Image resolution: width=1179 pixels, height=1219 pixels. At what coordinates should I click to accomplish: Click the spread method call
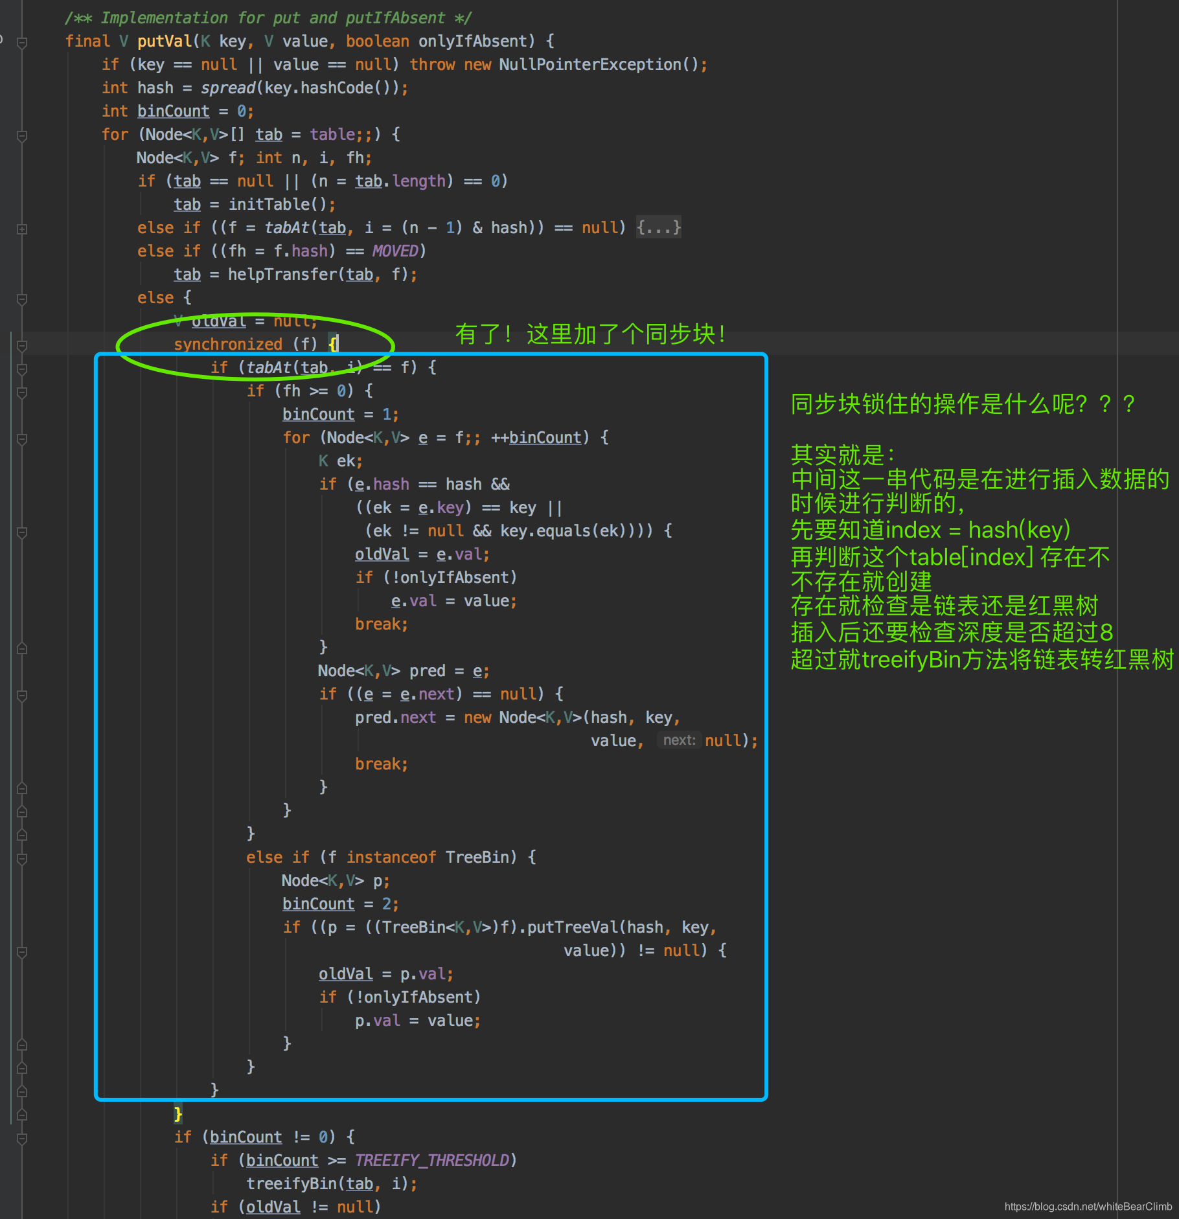(x=228, y=88)
